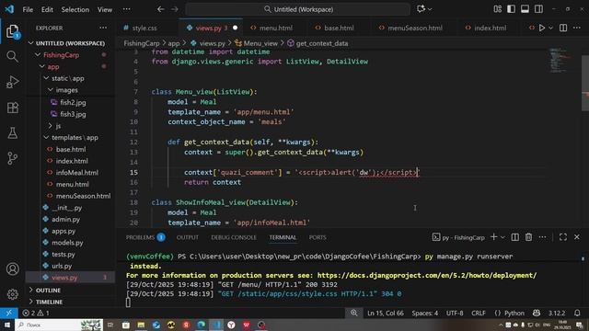589x331 pixels.
Task: Show the DEBUG CONSOLE panel tab
Action: coord(233,237)
